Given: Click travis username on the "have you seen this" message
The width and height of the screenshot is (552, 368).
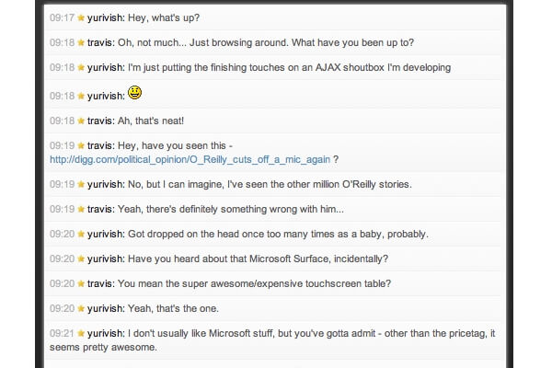Looking at the screenshot, I should [102, 145].
